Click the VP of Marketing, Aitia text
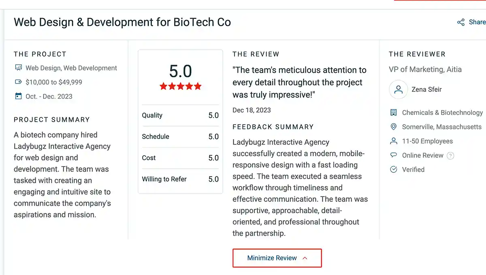486x275 pixels. tap(425, 69)
